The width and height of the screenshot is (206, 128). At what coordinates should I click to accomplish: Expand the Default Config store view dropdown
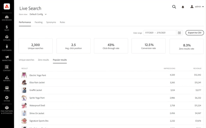click(38, 14)
